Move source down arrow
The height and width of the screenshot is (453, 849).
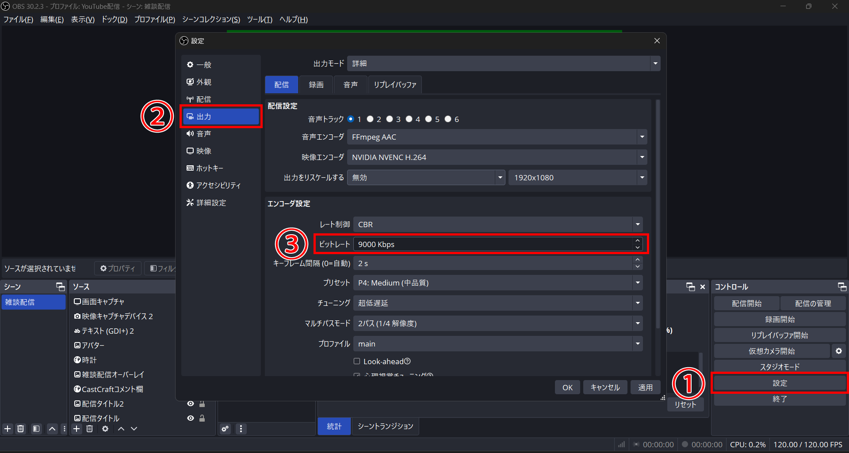point(134,429)
